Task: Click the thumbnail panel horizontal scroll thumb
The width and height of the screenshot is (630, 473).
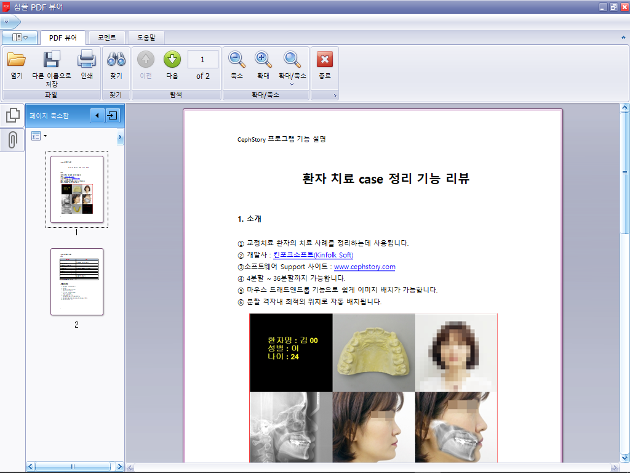Action: [73, 467]
